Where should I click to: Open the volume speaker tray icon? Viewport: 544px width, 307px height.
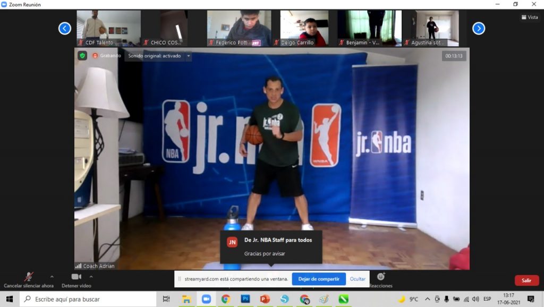(475, 299)
